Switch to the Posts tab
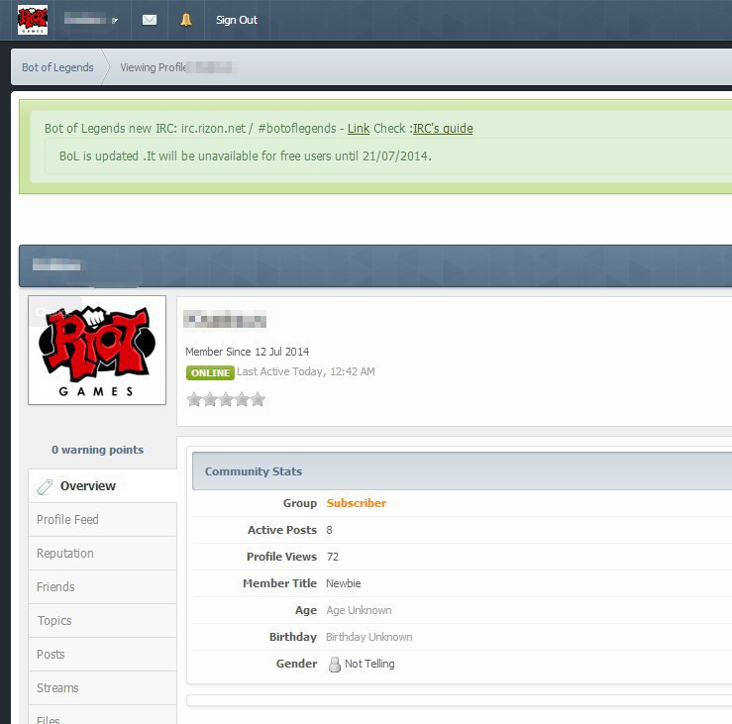The image size is (732, 724). [x=103, y=654]
